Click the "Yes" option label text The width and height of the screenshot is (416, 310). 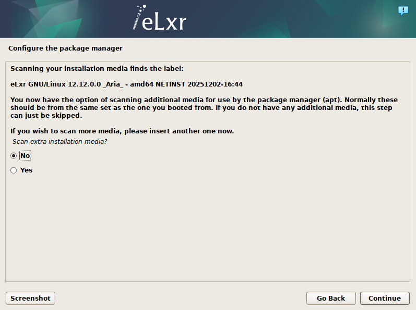26,170
